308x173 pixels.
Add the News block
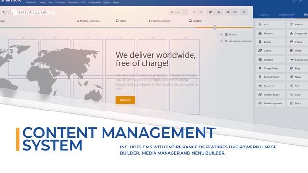tap(297, 77)
